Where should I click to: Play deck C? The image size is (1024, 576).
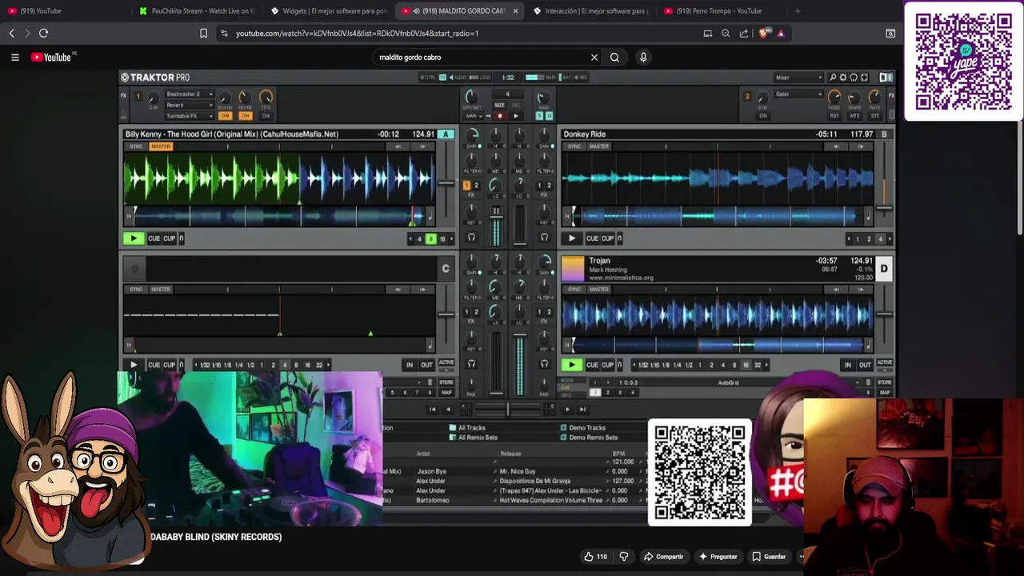click(x=133, y=365)
